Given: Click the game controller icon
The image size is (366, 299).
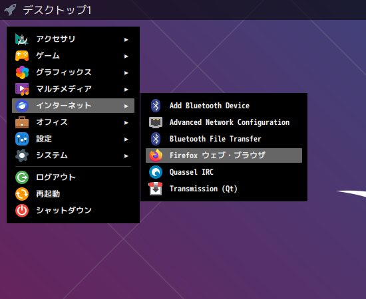Looking at the screenshot, I should click(22, 56).
